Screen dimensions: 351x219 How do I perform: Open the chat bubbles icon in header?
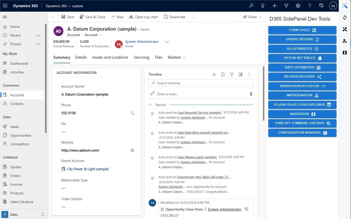321,6
